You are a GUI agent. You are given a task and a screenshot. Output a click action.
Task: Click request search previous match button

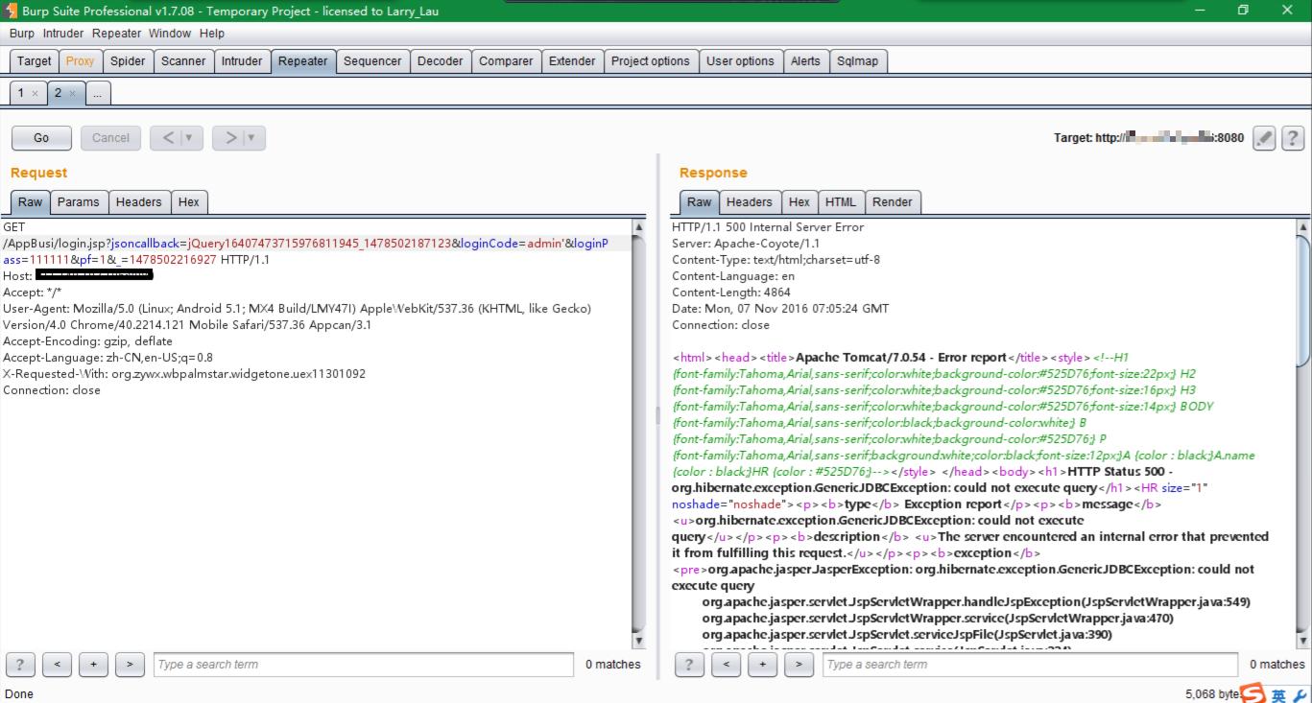point(57,665)
